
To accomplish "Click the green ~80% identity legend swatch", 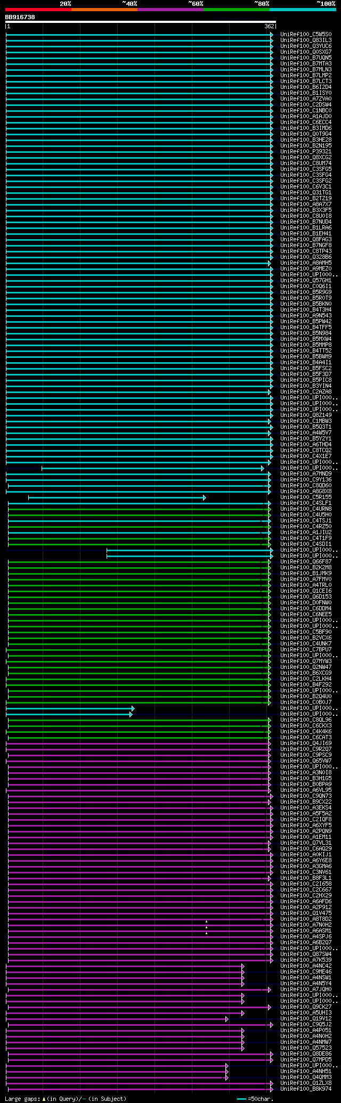I will click(x=237, y=9).
